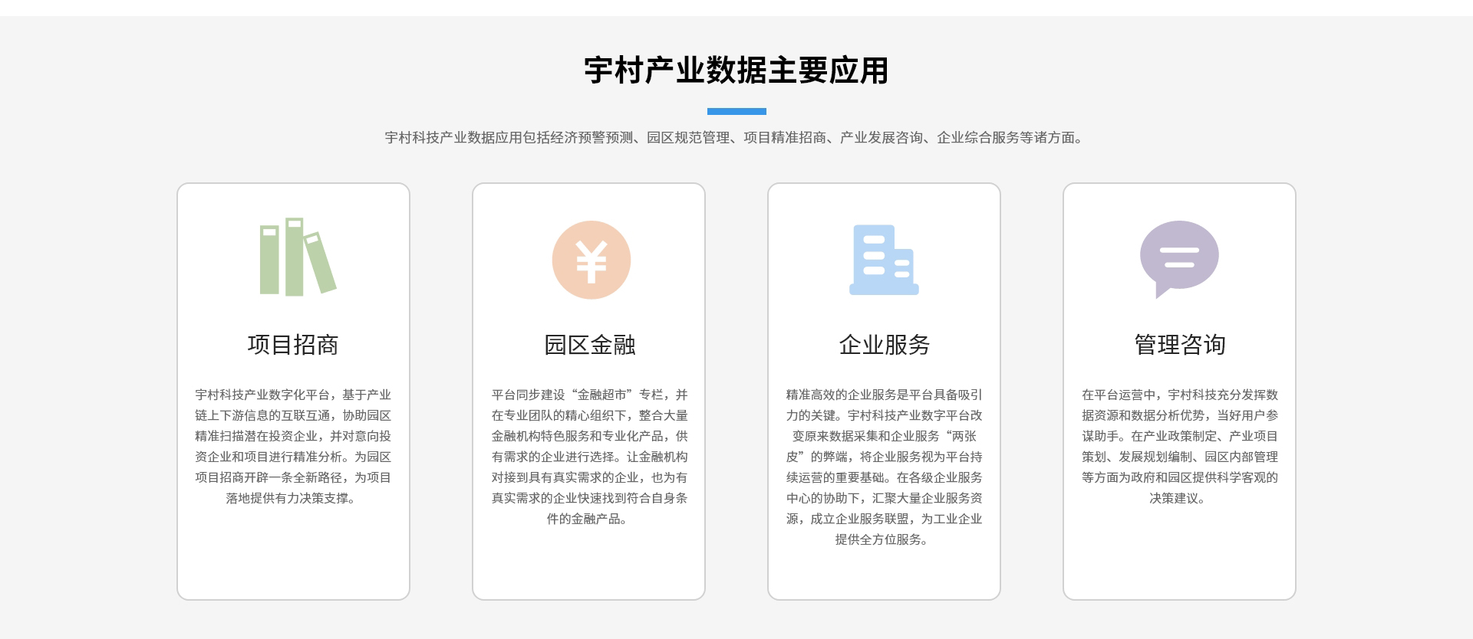Click the blue underline bar below the heading
The height and width of the screenshot is (639, 1473).
click(x=736, y=112)
